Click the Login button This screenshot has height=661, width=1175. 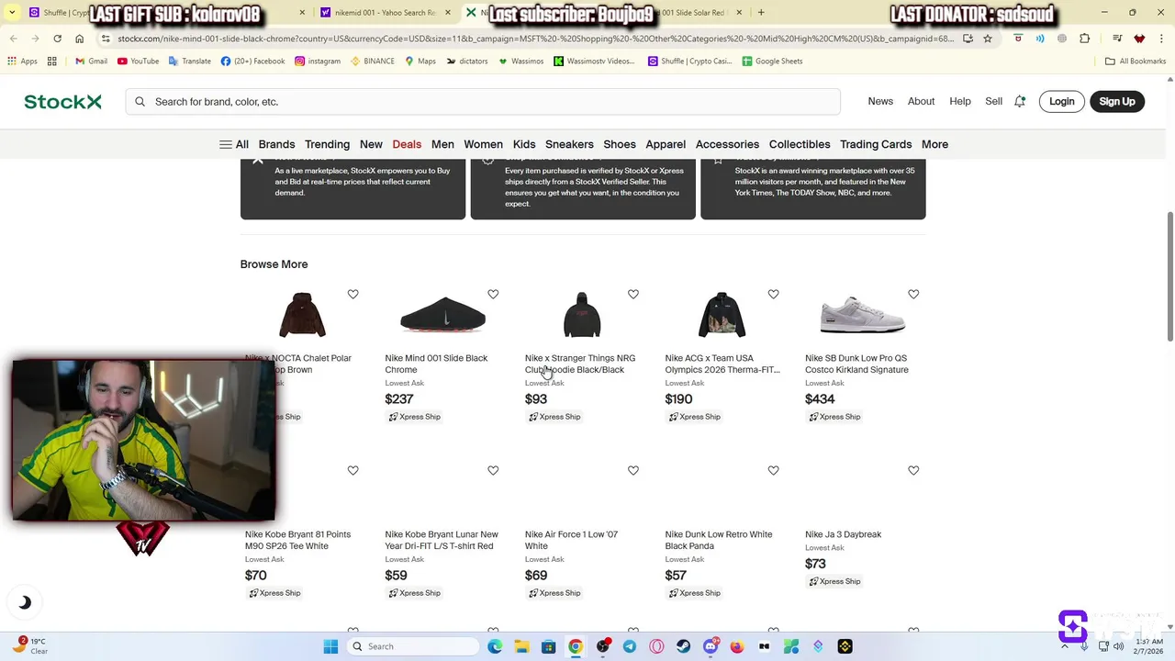click(x=1061, y=102)
